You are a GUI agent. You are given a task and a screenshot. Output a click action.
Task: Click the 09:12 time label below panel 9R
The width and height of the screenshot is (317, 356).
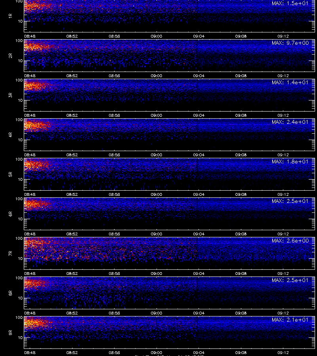283,353
